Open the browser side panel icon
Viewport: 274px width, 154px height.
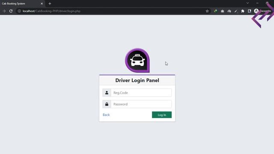pos(249,11)
